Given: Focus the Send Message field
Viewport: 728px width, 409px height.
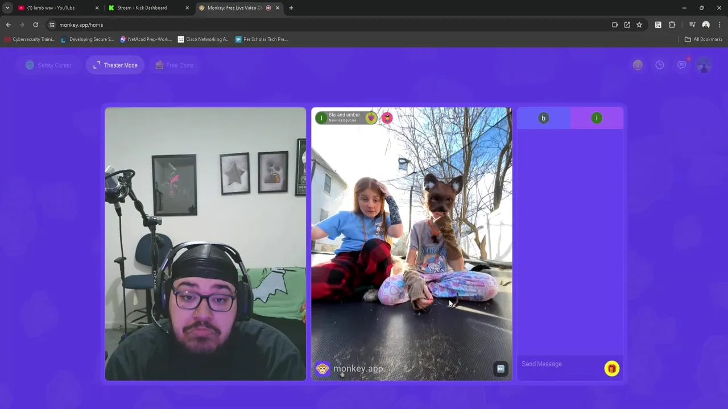Looking at the screenshot, I should click(560, 364).
